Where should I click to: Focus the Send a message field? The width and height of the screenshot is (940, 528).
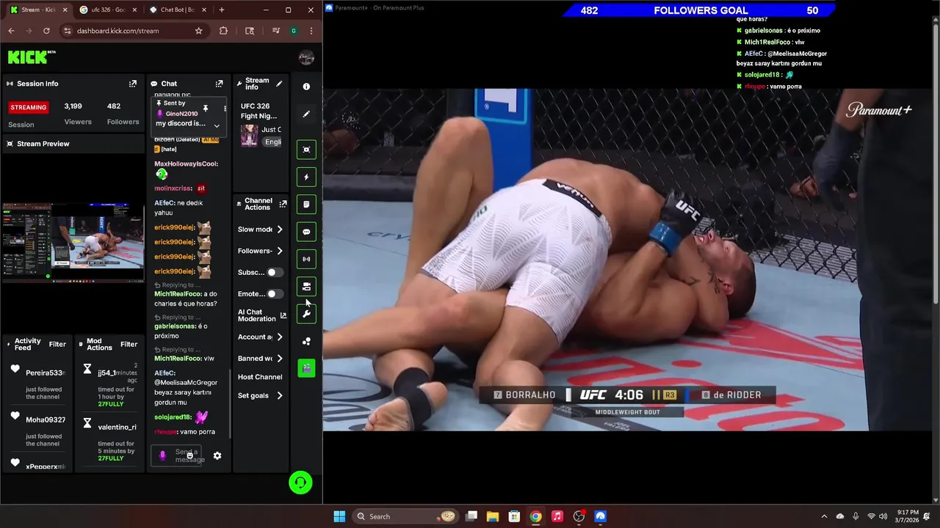[176, 455]
